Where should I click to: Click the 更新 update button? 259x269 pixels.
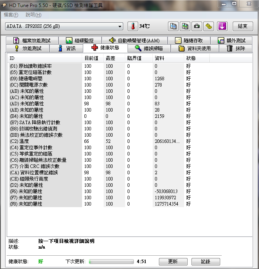coord(173,262)
